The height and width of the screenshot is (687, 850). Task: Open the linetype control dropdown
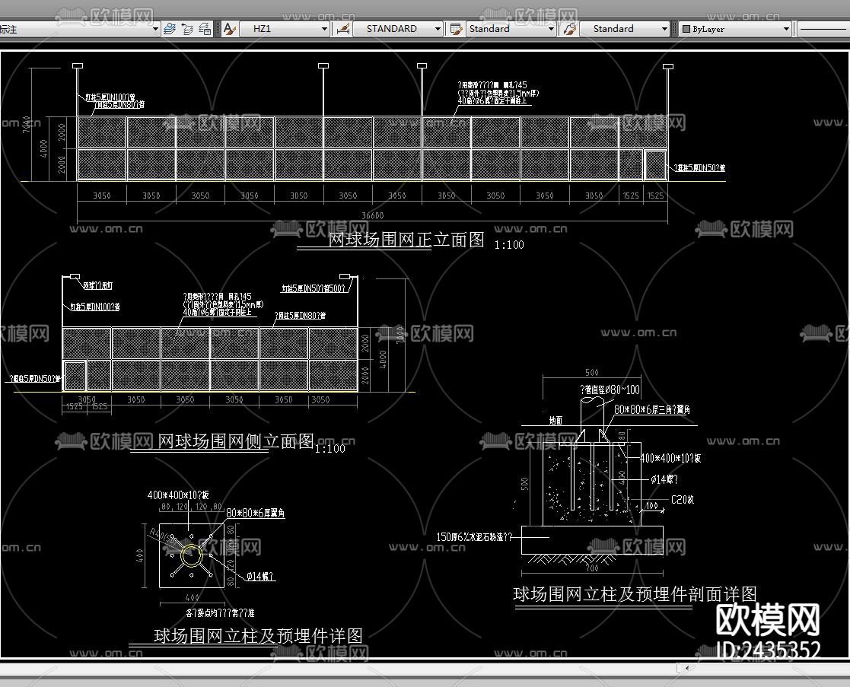[823, 29]
